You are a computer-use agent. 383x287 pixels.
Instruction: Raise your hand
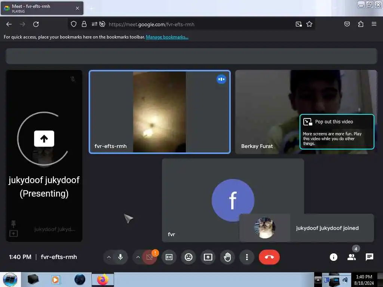click(227, 257)
